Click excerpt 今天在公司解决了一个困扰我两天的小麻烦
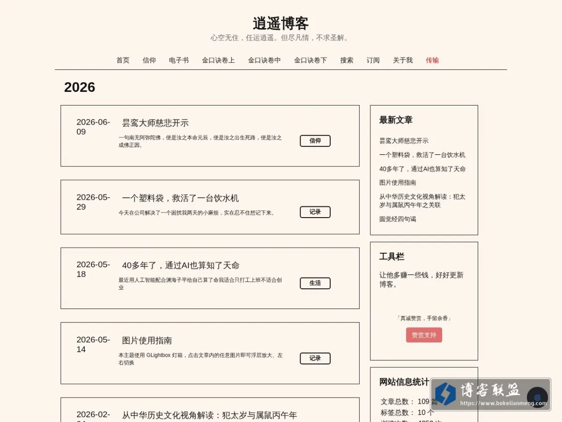The width and height of the screenshot is (562, 422). click(197, 212)
